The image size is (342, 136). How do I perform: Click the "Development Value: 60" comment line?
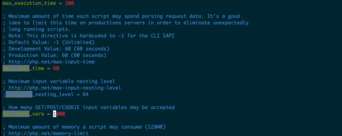59,49
